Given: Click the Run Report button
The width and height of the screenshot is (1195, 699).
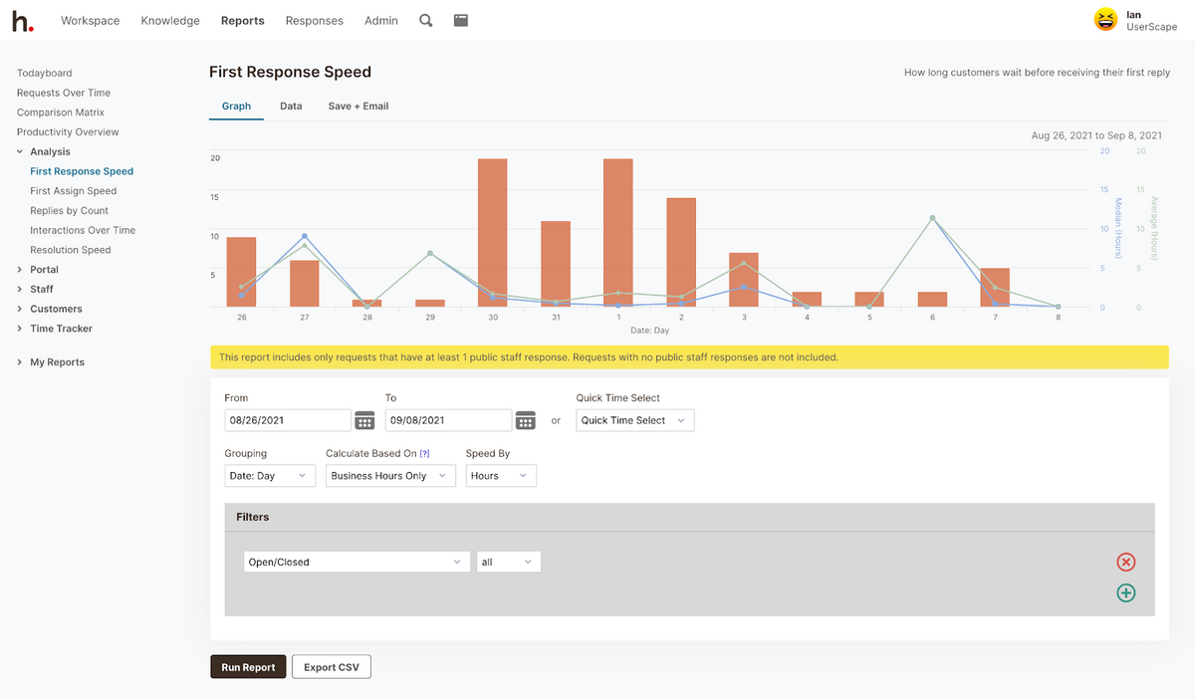Looking at the screenshot, I should pos(248,667).
